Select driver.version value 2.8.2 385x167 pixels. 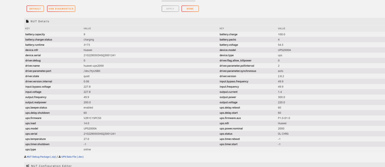(x=281, y=76)
